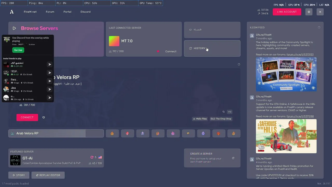The width and height of the screenshot is (332, 187).
Task: Launch STORY mode button
Action: pos(19,175)
